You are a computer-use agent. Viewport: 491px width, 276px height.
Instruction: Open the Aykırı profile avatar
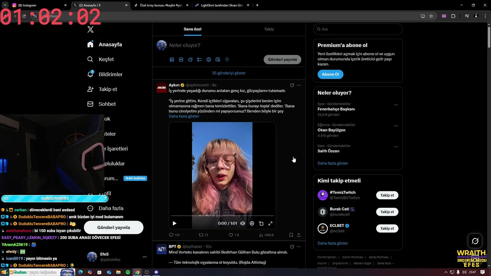(x=161, y=88)
